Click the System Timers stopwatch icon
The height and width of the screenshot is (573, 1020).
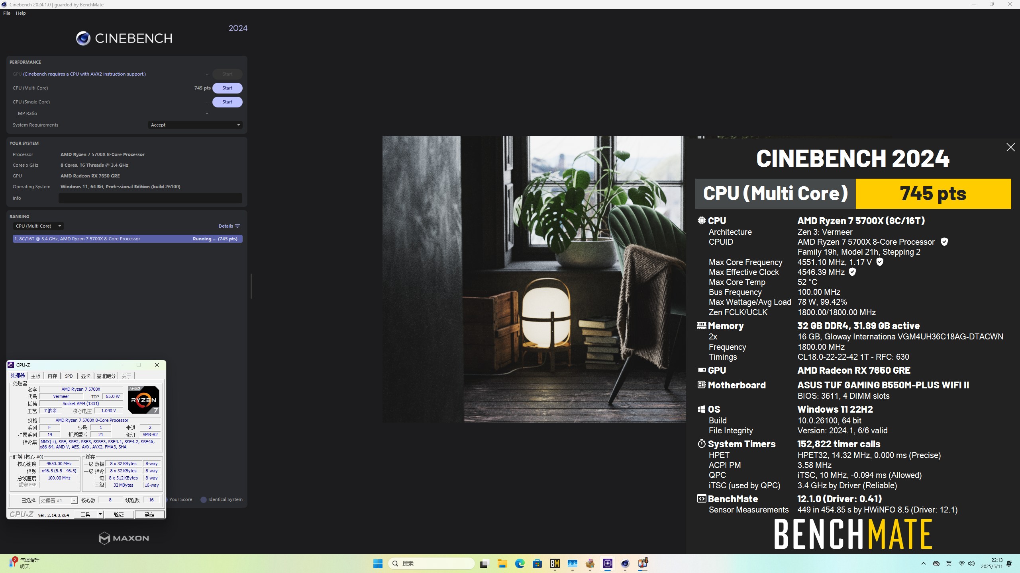(701, 444)
